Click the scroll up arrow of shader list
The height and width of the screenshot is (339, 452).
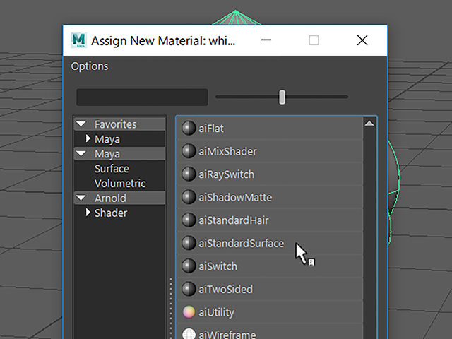tap(369, 124)
